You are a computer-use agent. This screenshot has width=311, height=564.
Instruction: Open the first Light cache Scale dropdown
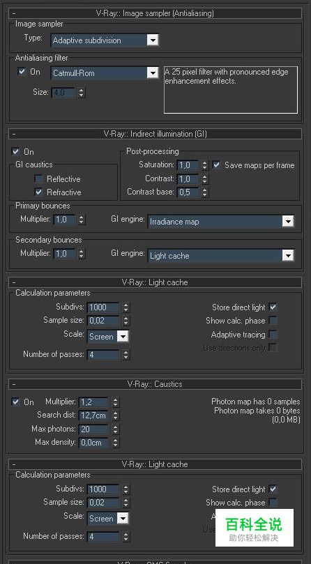pos(107,336)
